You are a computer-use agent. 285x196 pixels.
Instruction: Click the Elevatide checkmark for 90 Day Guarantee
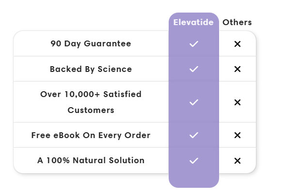(194, 44)
